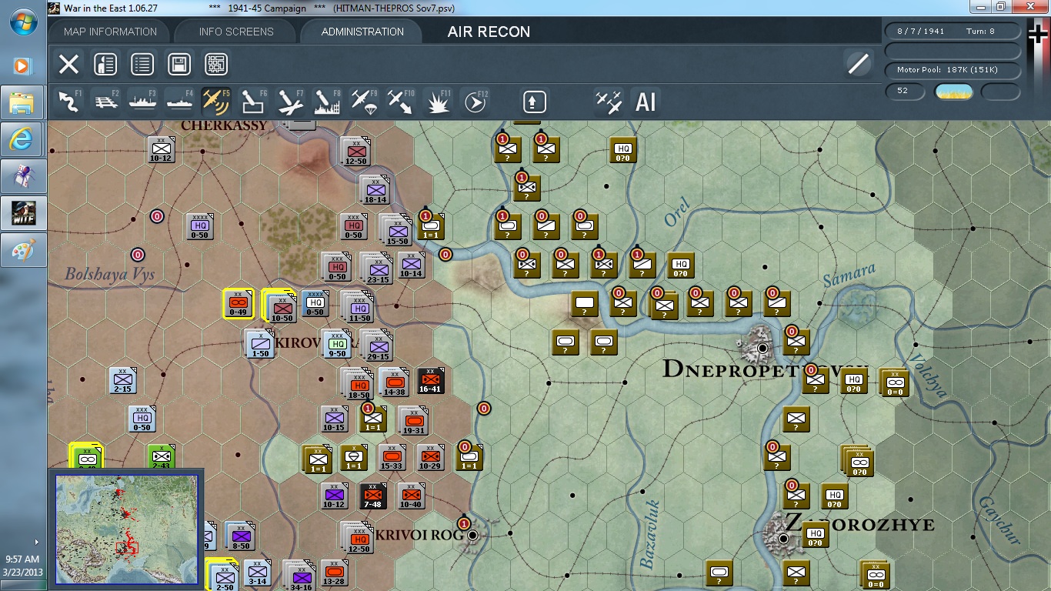Select F3 naval transport ship icon
This screenshot has width=1051, height=591.
(x=143, y=102)
